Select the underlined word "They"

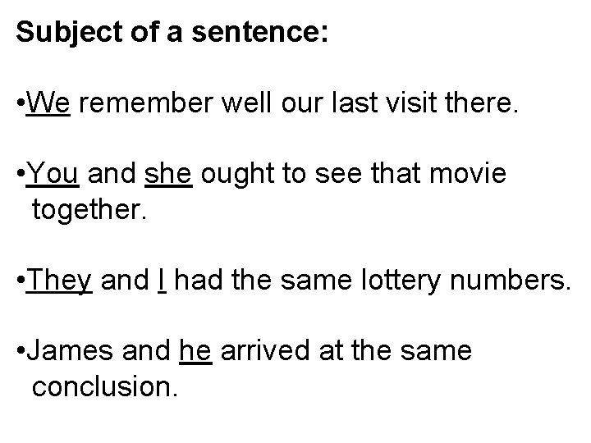pyautogui.click(x=59, y=282)
